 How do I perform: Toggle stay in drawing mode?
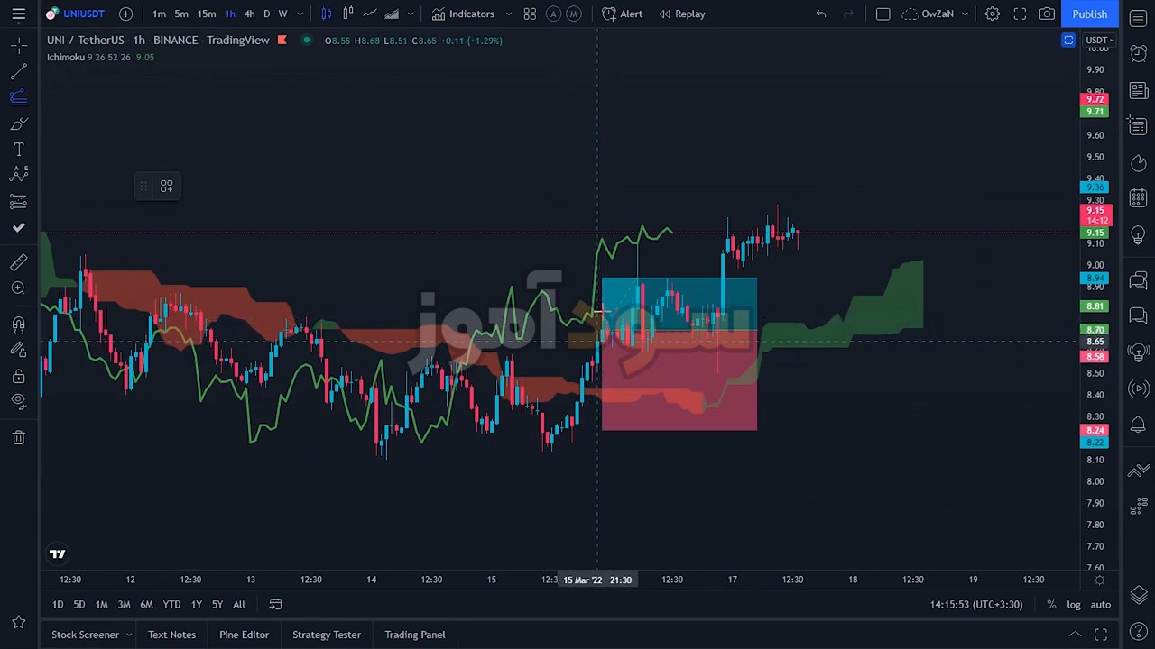tap(18, 351)
